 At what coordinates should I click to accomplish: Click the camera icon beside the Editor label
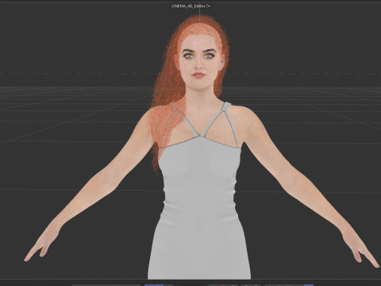click(209, 6)
